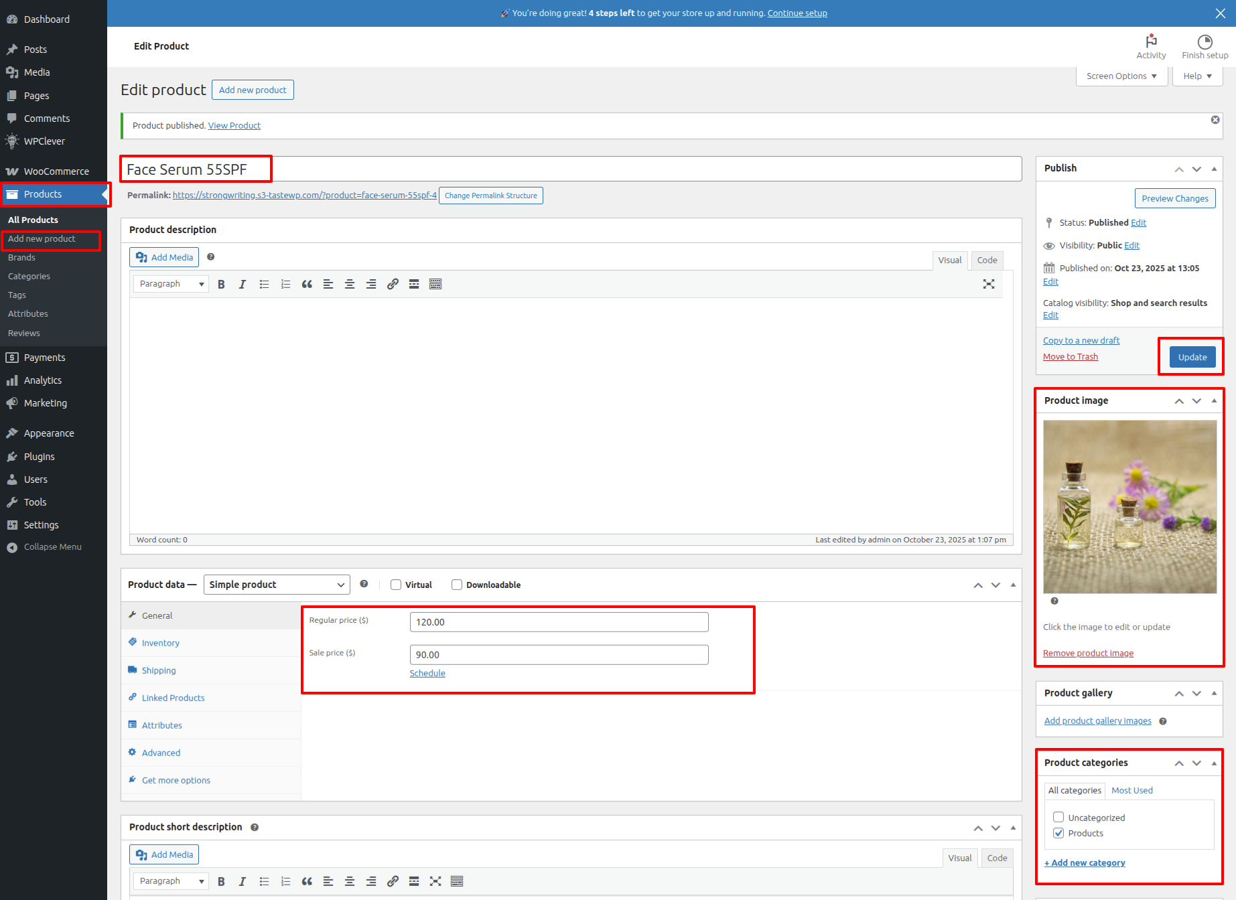Expand the Screen Options panel

coord(1121,76)
